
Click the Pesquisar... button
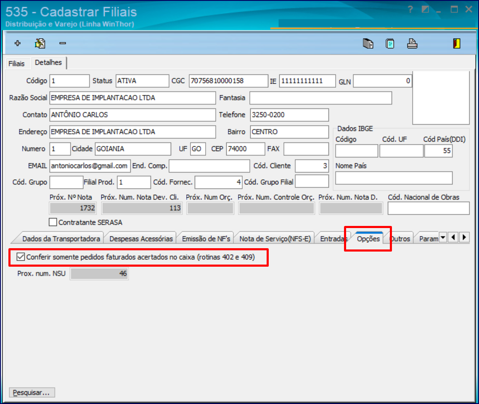pos(32,392)
